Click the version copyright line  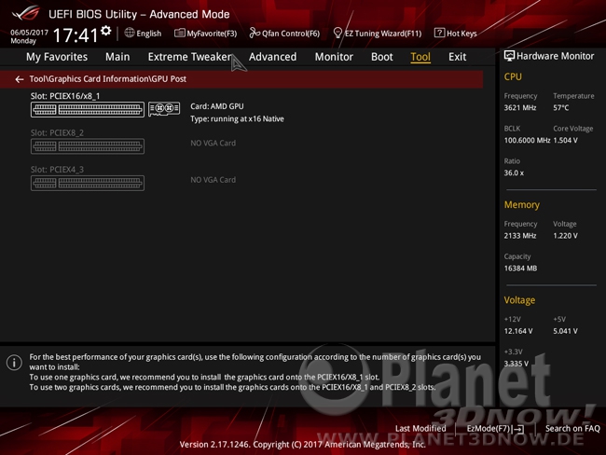click(303, 445)
